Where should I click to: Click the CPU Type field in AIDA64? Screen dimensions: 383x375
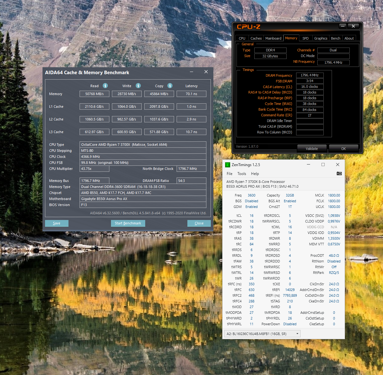pos(143,145)
